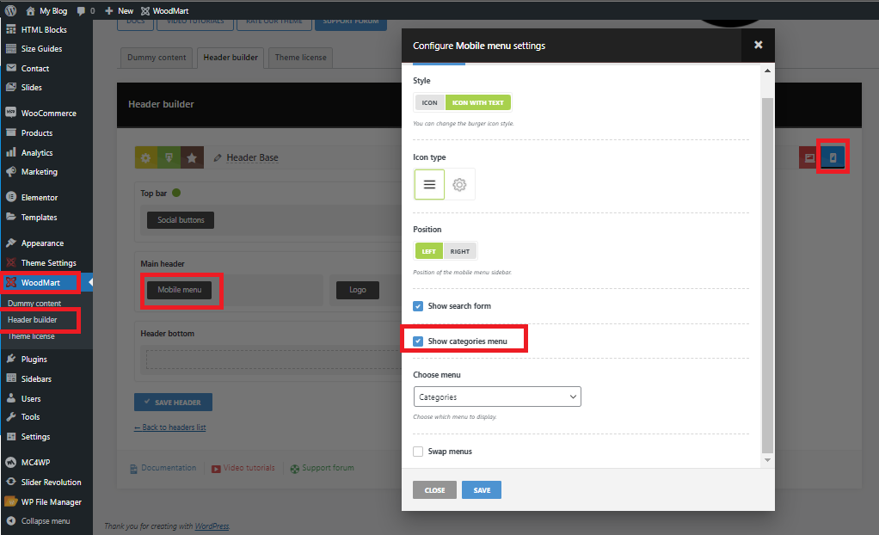Click the Plugins plug icon
Screen dimensions: 879x535
10,359
